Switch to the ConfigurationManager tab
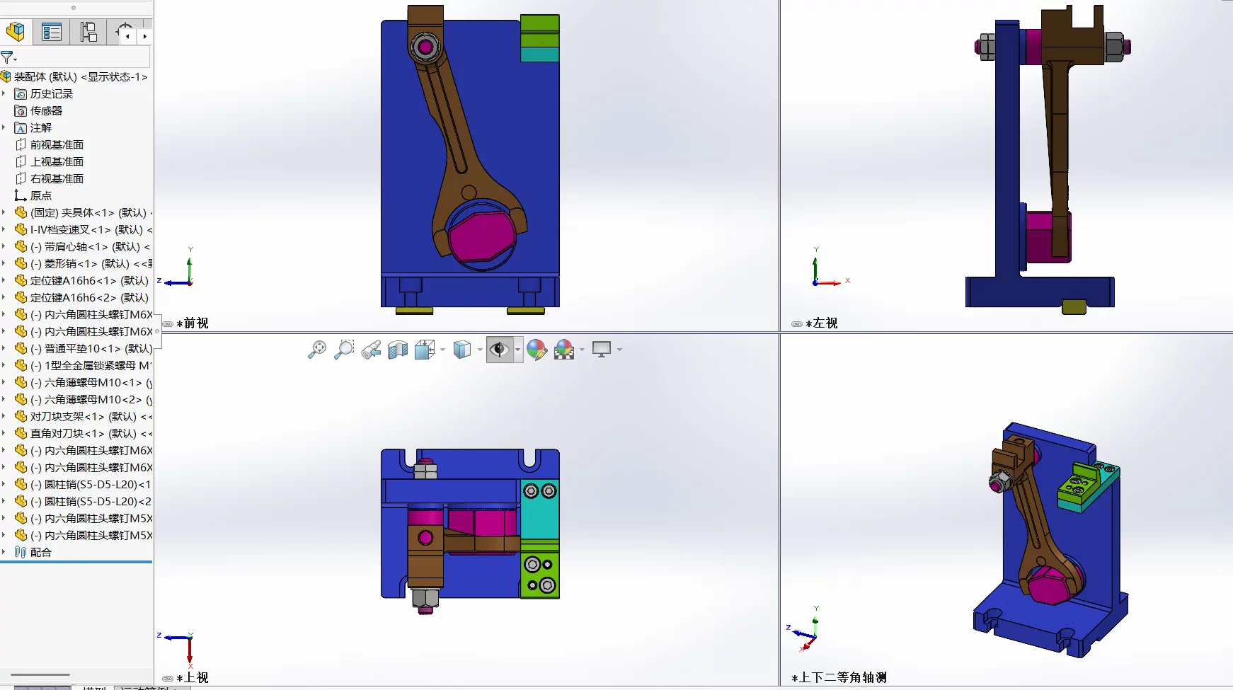This screenshot has width=1233, height=690. (x=88, y=32)
